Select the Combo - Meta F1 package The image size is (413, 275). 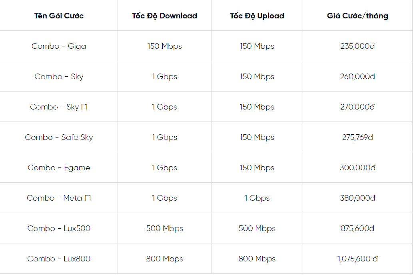tap(59, 198)
